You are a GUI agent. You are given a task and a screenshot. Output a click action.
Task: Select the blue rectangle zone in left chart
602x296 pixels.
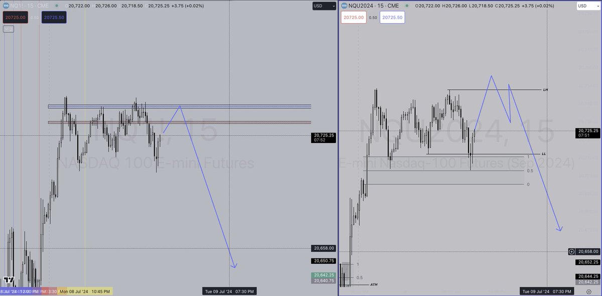coord(180,106)
